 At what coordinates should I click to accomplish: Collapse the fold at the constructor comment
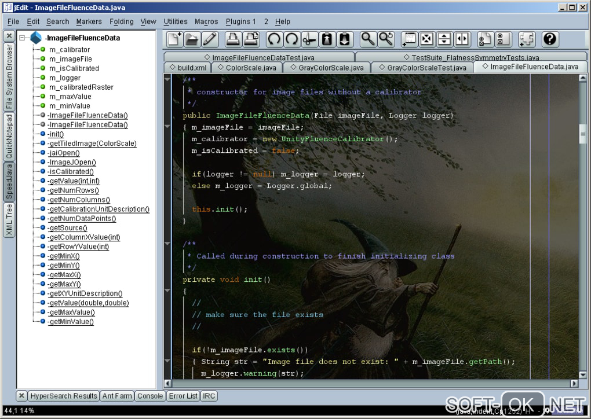(x=167, y=80)
